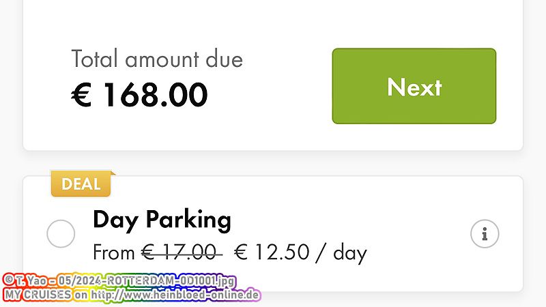Open the Day Parking info icon

pyautogui.click(x=485, y=233)
